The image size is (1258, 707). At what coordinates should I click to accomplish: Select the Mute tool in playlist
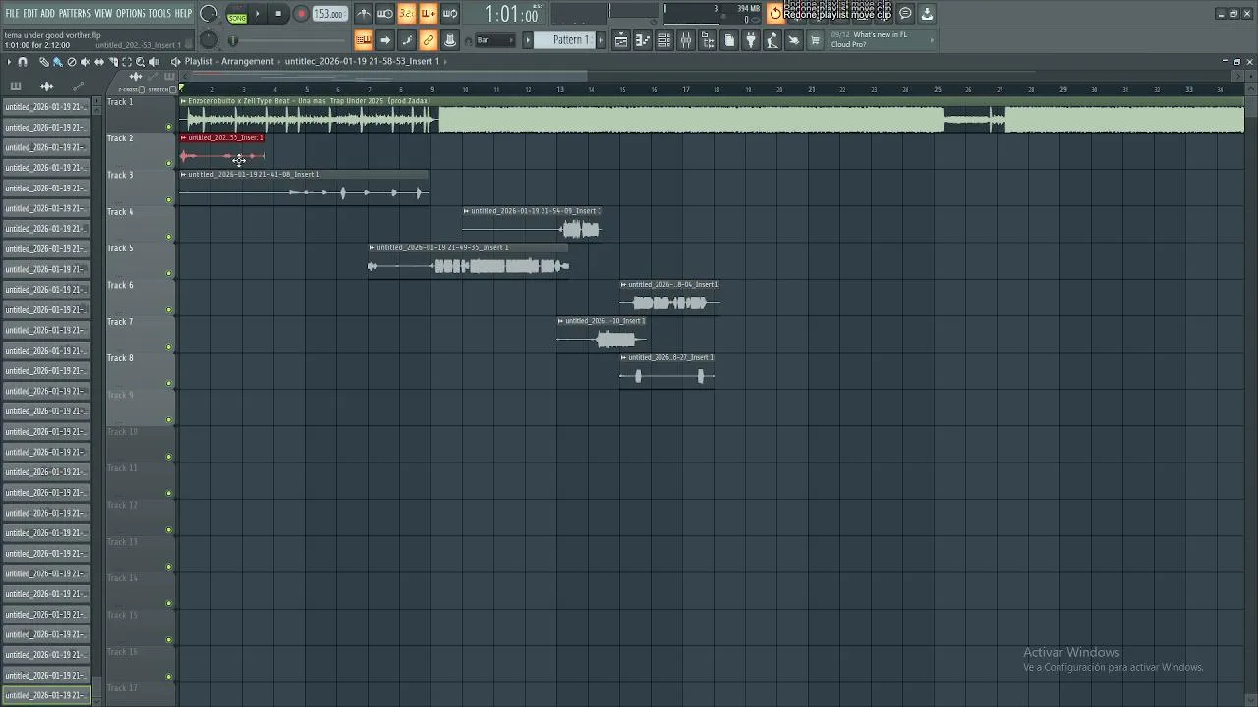pos(86,62)
